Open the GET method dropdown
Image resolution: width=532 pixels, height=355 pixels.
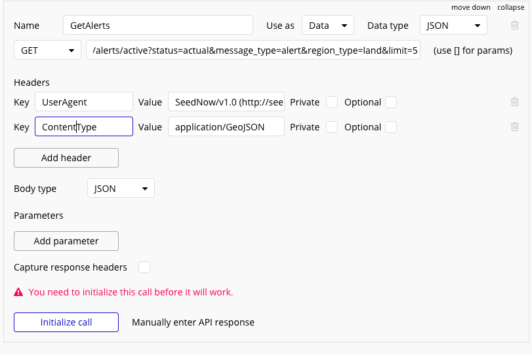(x=47, y=50)
